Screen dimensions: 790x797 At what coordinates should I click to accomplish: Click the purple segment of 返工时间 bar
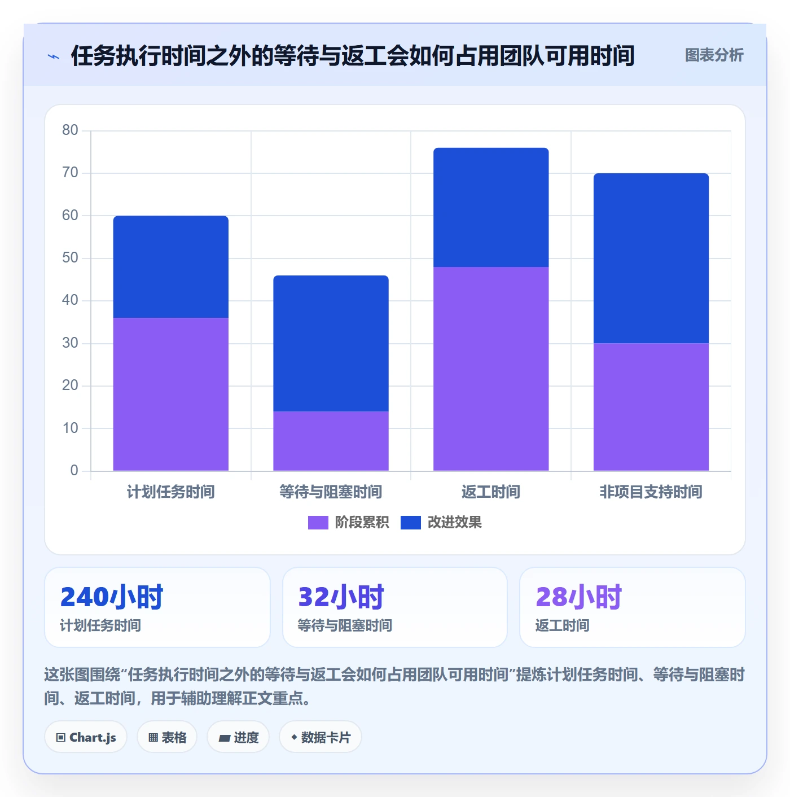pyautogui.click(x=491, y=369)
